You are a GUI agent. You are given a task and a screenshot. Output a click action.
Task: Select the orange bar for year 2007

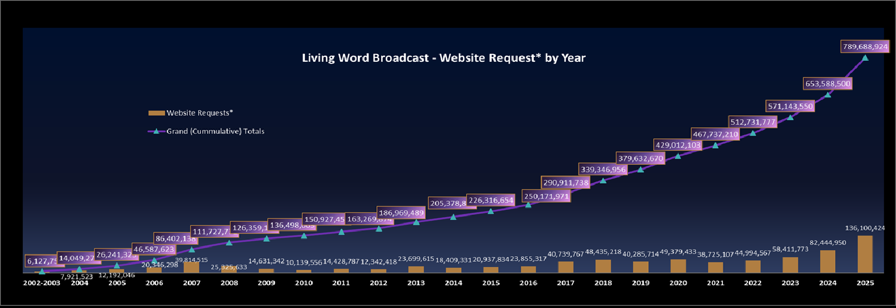(191, 267)
